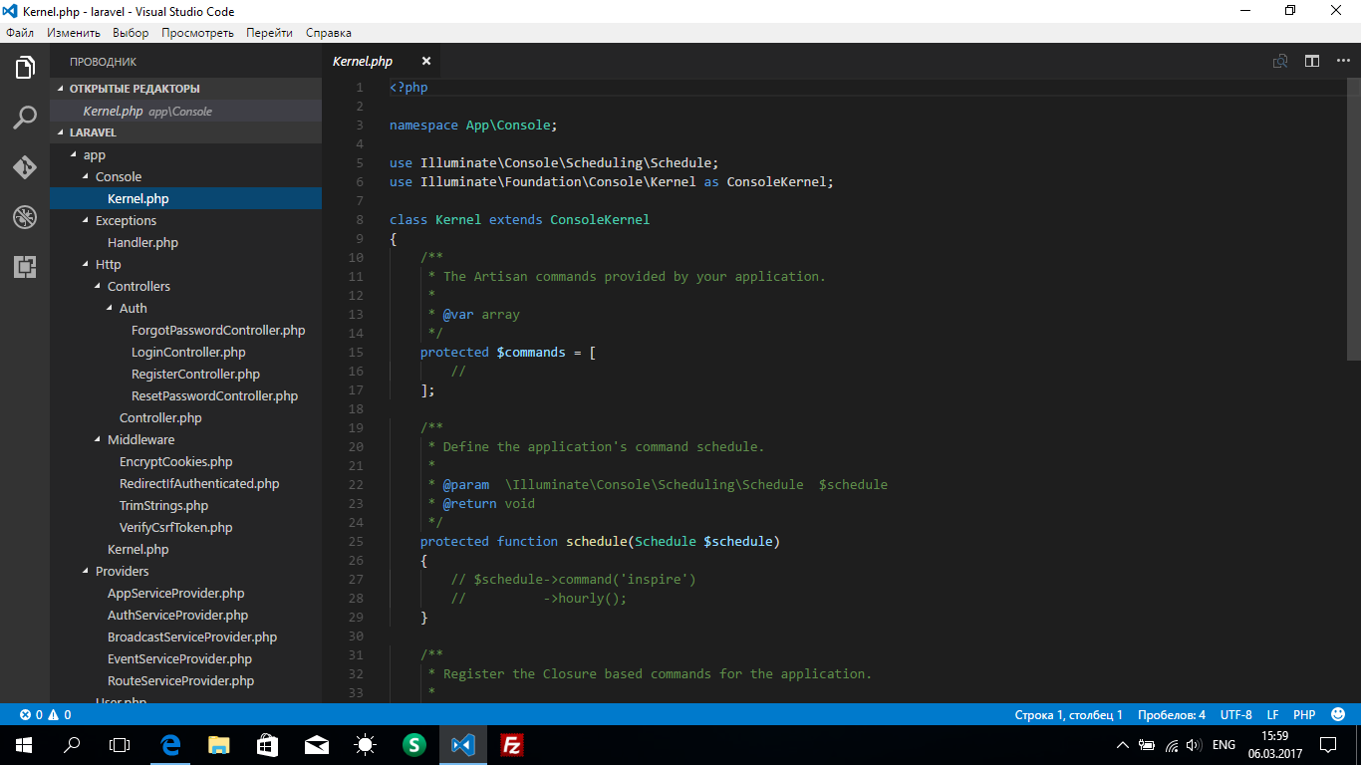Click the UTF-8 encoding selector

(1235, 715)
